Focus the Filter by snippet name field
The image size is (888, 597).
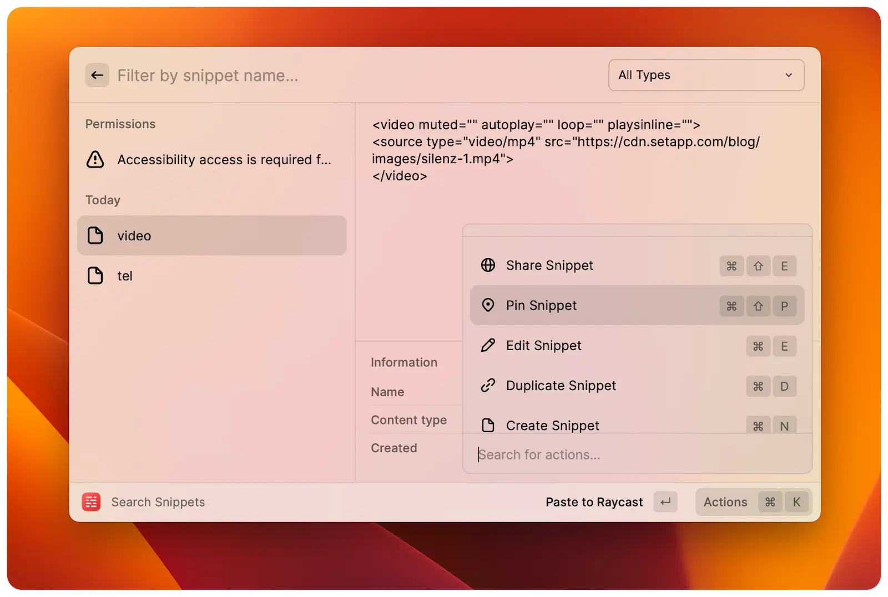pyautogui.click(x=355, y=75)
